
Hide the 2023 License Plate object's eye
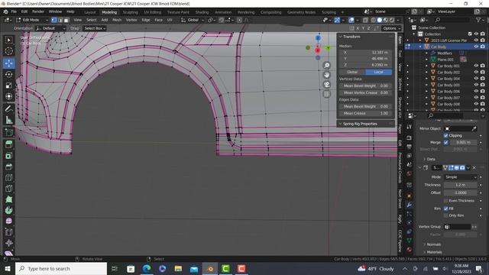pyautogui.click(x=476, y=40)
